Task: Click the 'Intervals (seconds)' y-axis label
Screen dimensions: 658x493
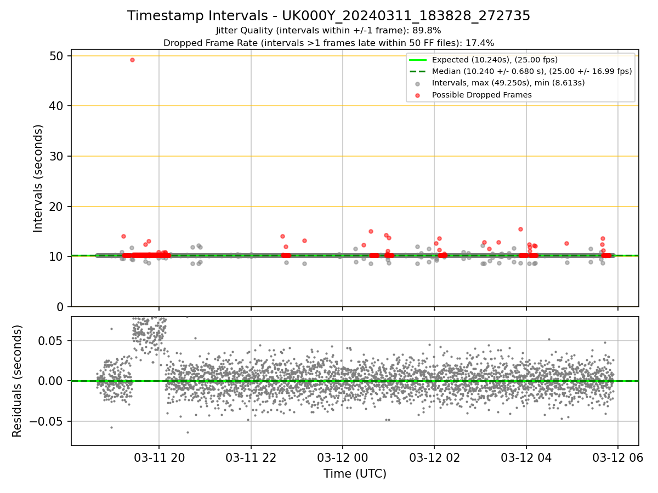Action: [38, 178]
